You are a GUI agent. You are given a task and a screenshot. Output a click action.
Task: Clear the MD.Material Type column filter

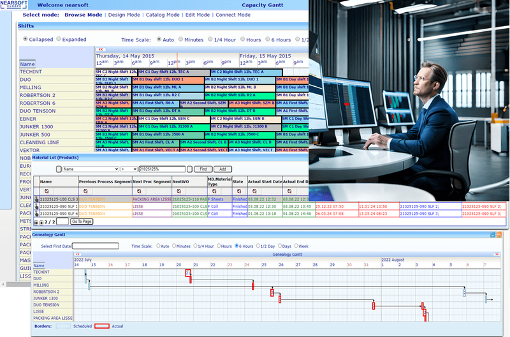(x=214, y=191)
